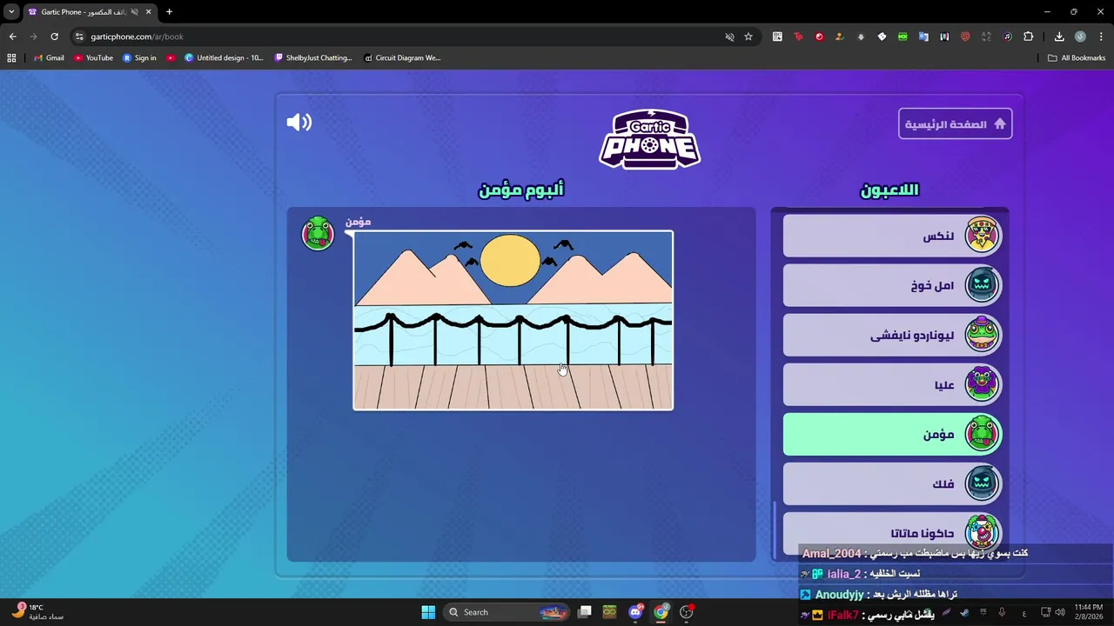
Task: Open the ShelbyJust Chatting bookmark
Action: (313, 58)
